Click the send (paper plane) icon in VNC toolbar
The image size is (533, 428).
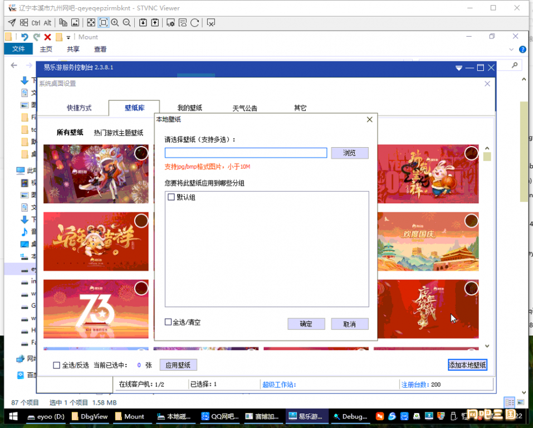pyautogui.click(x=12, y=23)
